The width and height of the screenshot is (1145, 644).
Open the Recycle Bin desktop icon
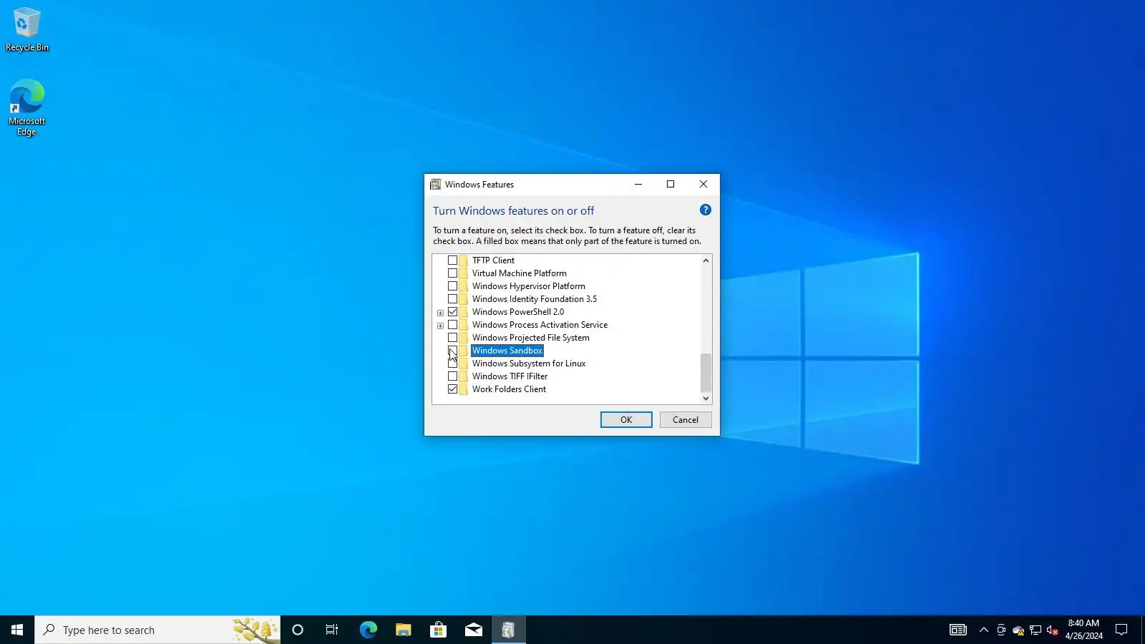coord(27,30)
